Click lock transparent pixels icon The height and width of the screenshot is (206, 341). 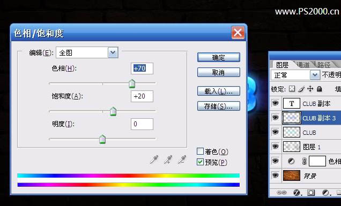click(x=292, y=89)
